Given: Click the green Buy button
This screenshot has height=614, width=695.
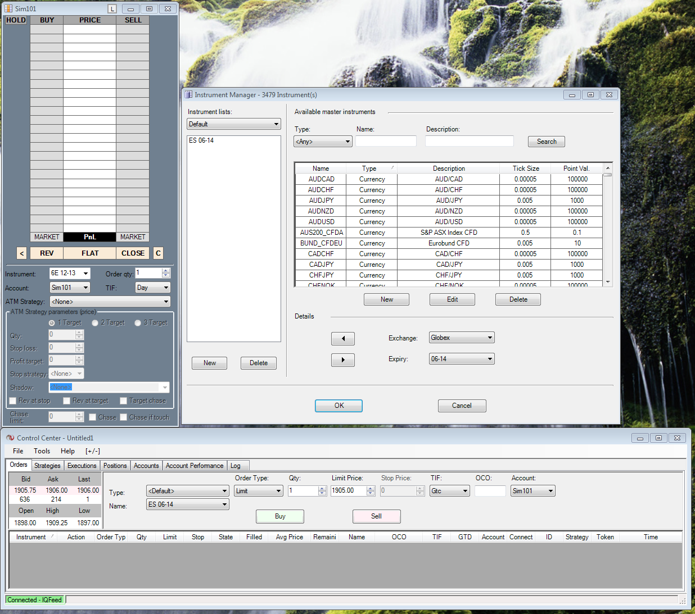Looking at the screenshot, I should pyautogui.click(x=280, y=516).
